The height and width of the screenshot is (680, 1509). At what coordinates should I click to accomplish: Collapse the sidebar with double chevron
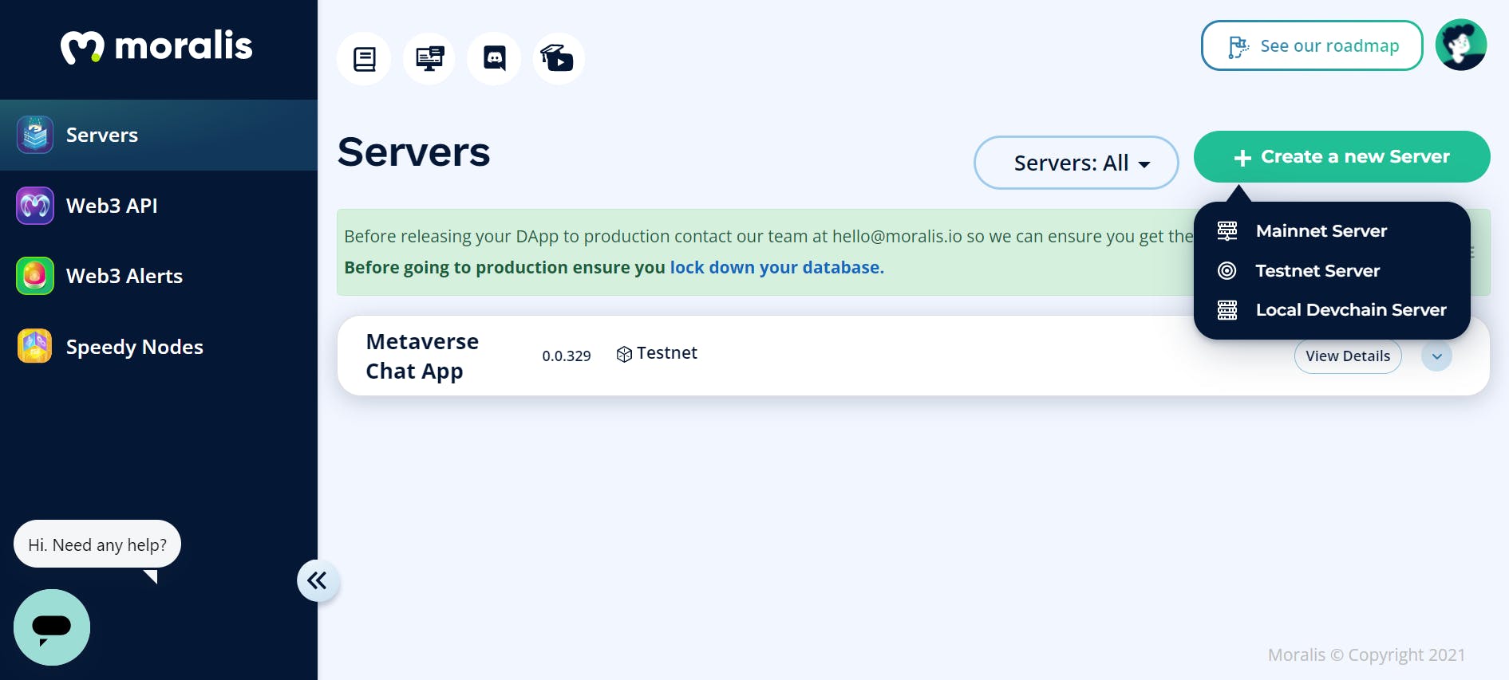click(318, 580)
